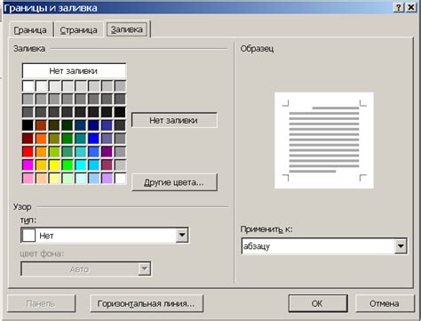The height and width of the screenshot is (321, 421).
Task: Click the color name box reading Нет заливки
Action: tap(174, 120)
